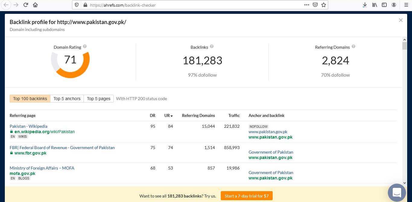Click the 70% dofollow text
This screenshot has height=202, width=412.
335,75
